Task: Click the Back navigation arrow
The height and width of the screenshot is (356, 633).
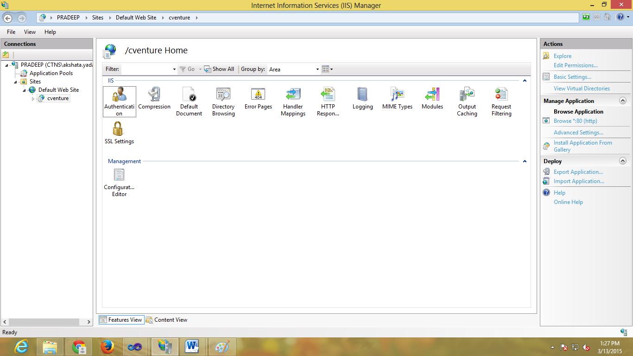Action: click(8, 18)
